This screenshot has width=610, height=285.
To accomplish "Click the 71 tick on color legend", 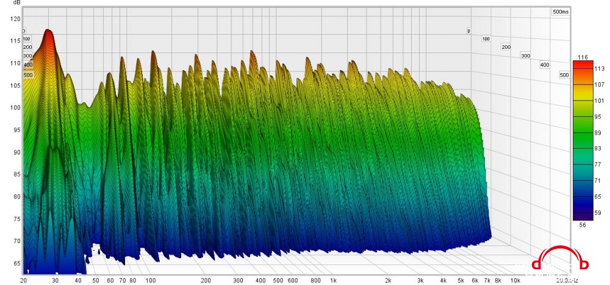I will (x=598, y=180).
